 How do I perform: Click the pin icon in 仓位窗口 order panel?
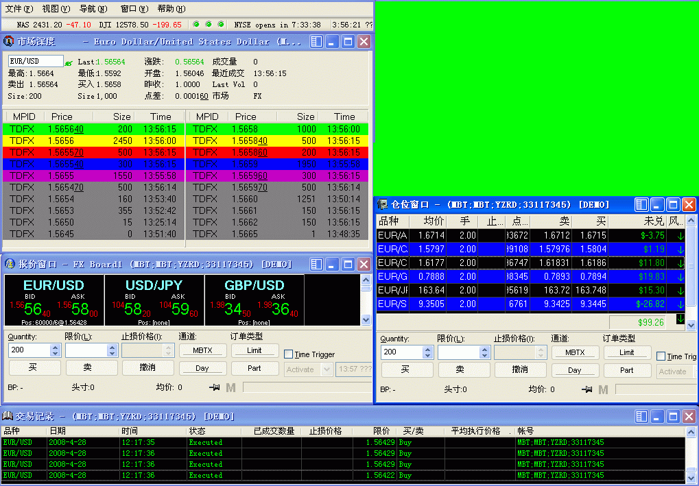pos(587,389)
